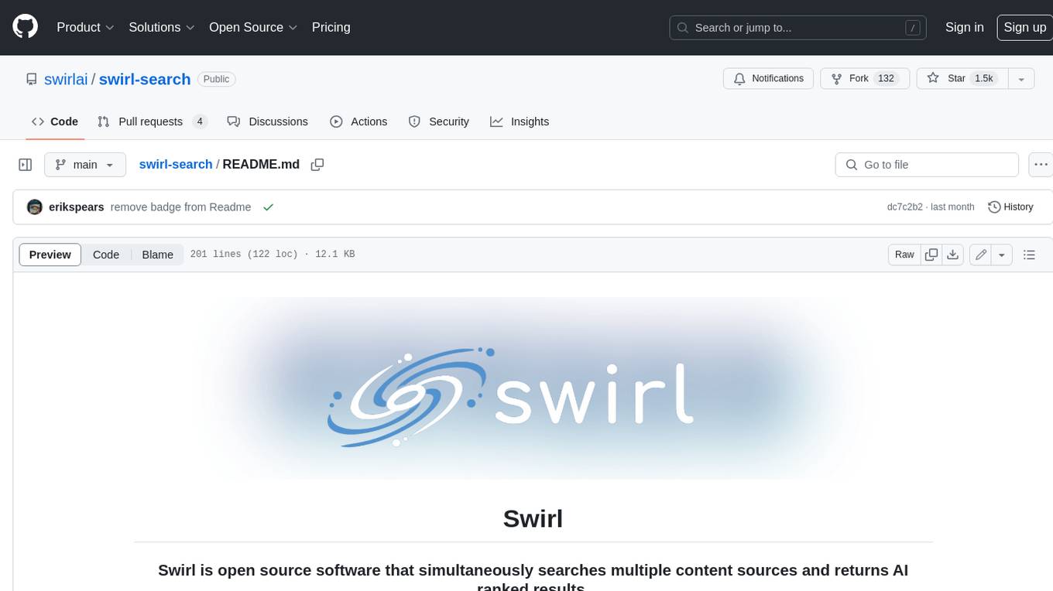This screenshot has height=591, width=1053.
Task: Click the Sign in link
Action: 964,27
